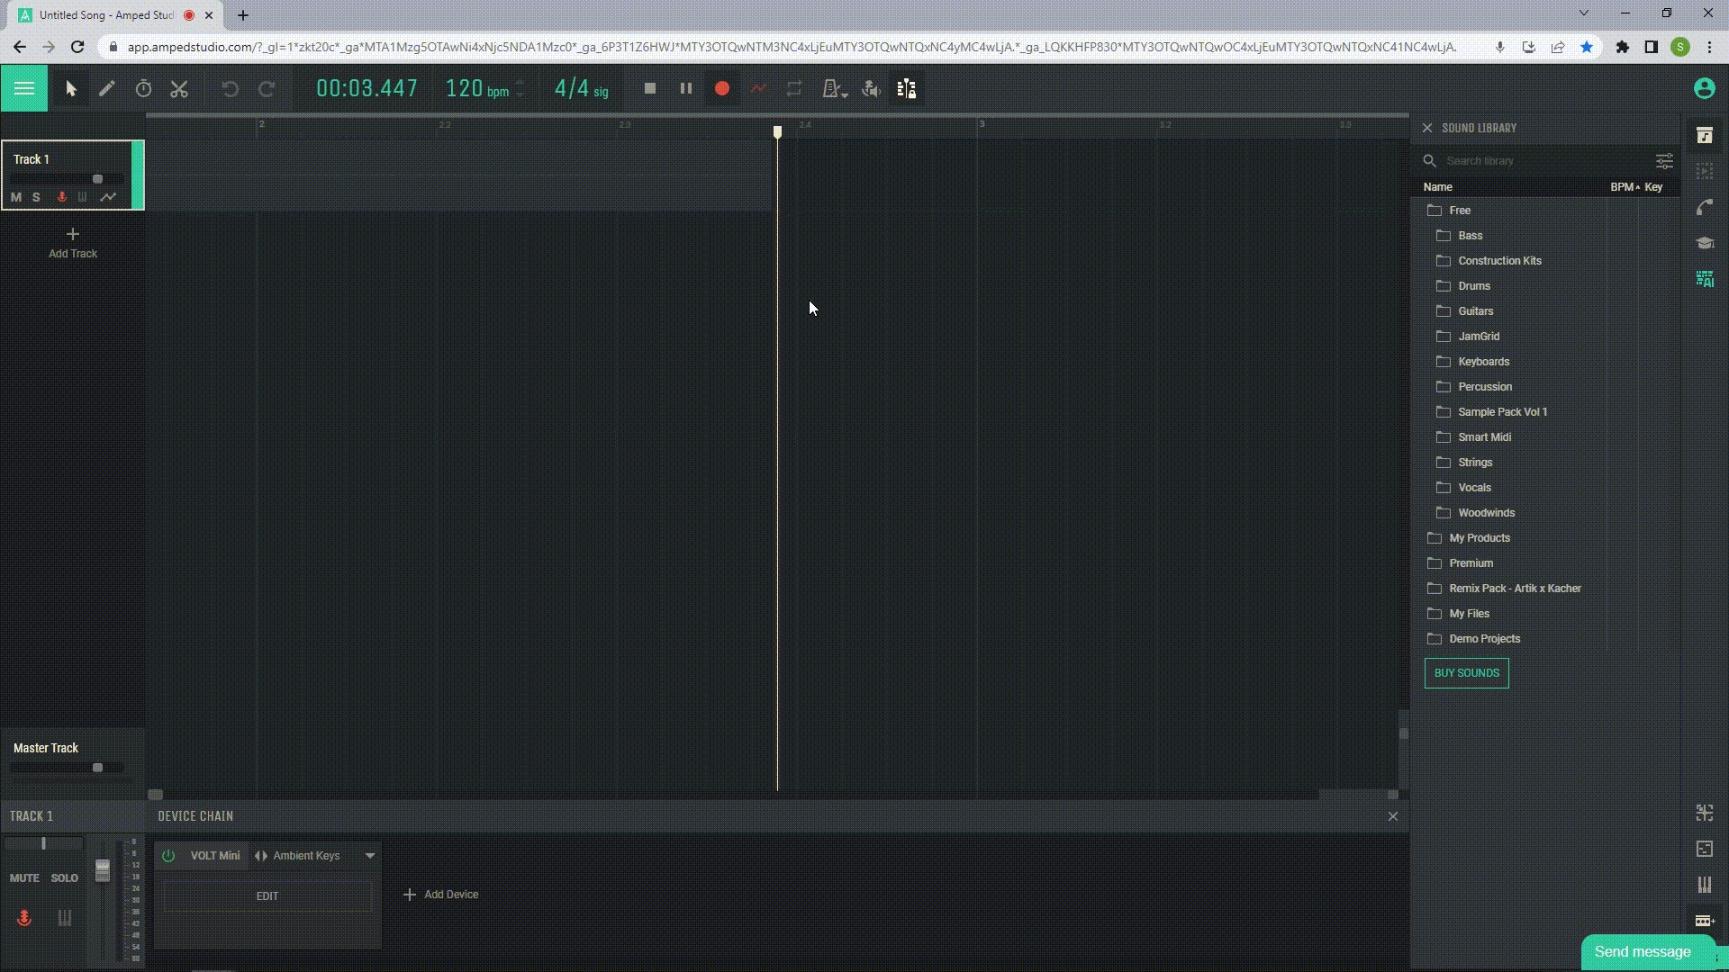1729x972 pixels.
Task: Click the BUY SOUNDS button
Action: coord(1466,673)
